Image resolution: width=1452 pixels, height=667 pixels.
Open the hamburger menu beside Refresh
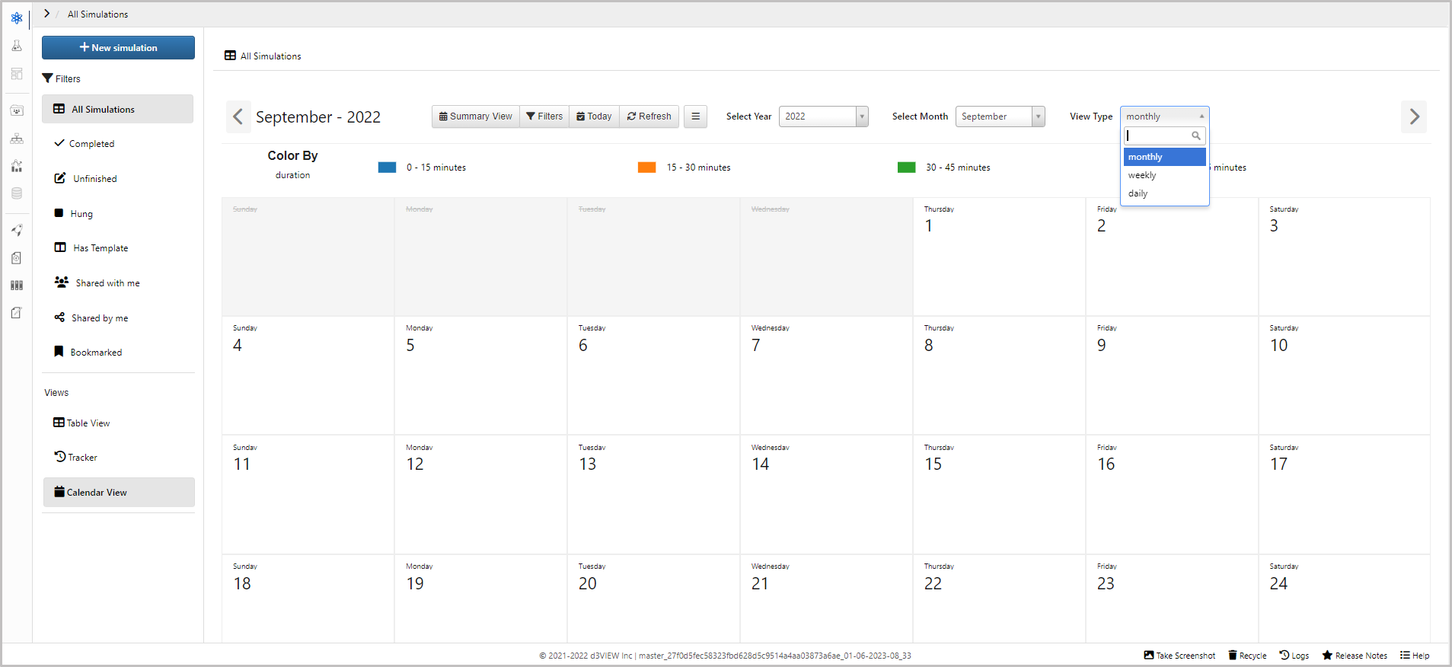click(x=695, y=116)
